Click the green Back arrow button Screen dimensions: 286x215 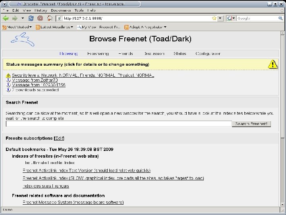6,18
